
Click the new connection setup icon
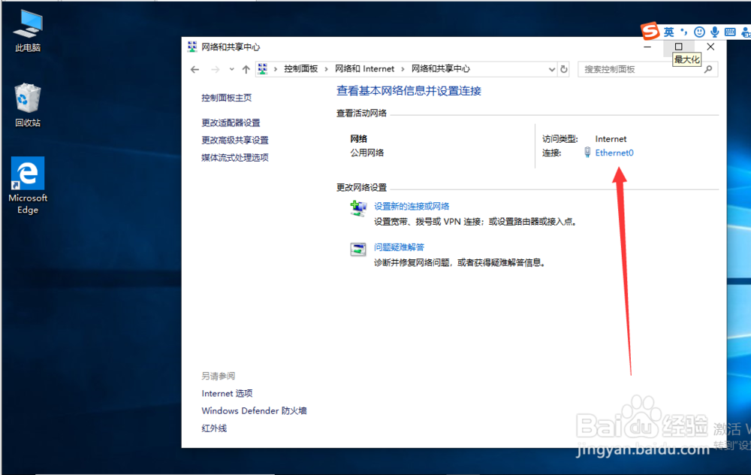pyautogui.click(x=357, y=209)
